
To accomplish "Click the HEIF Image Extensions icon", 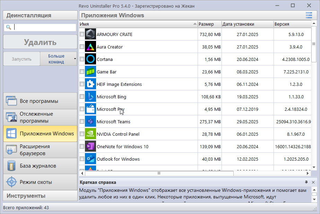I will coord(90,84).
